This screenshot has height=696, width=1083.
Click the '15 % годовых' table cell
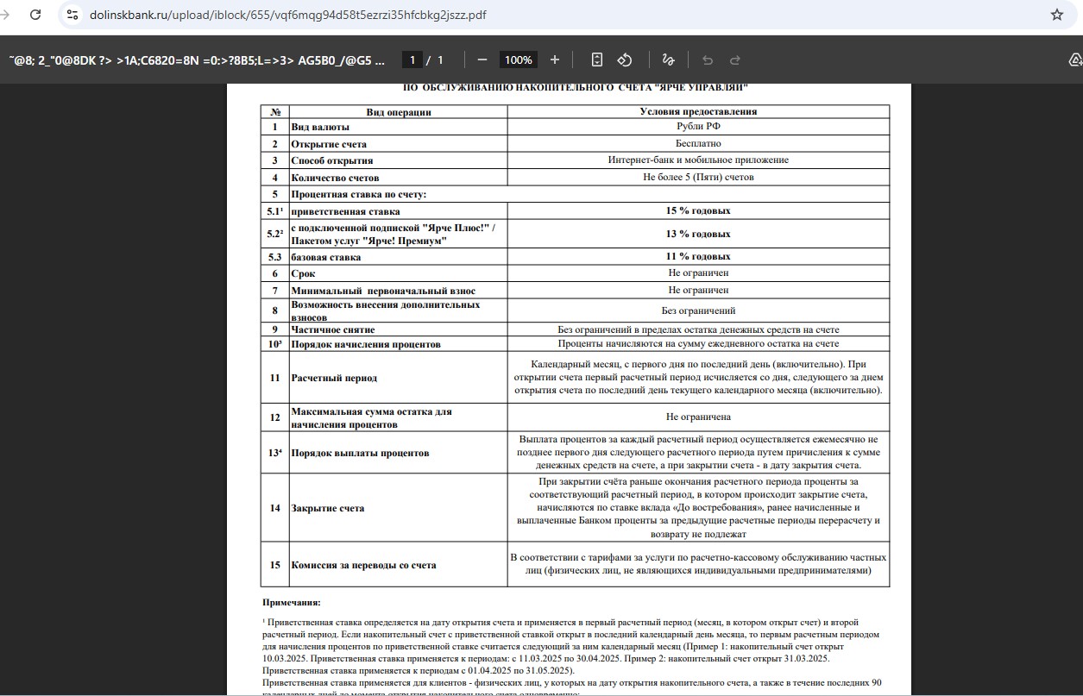tap(697, 210)
